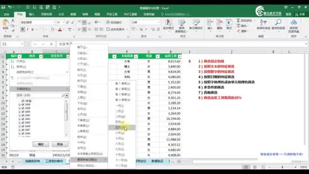Uncheck the 1986 year checkbox

tap(23, 133)
